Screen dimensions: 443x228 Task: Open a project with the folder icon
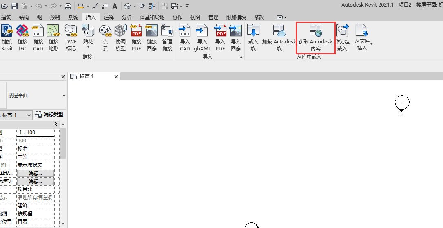coord(4,6)
